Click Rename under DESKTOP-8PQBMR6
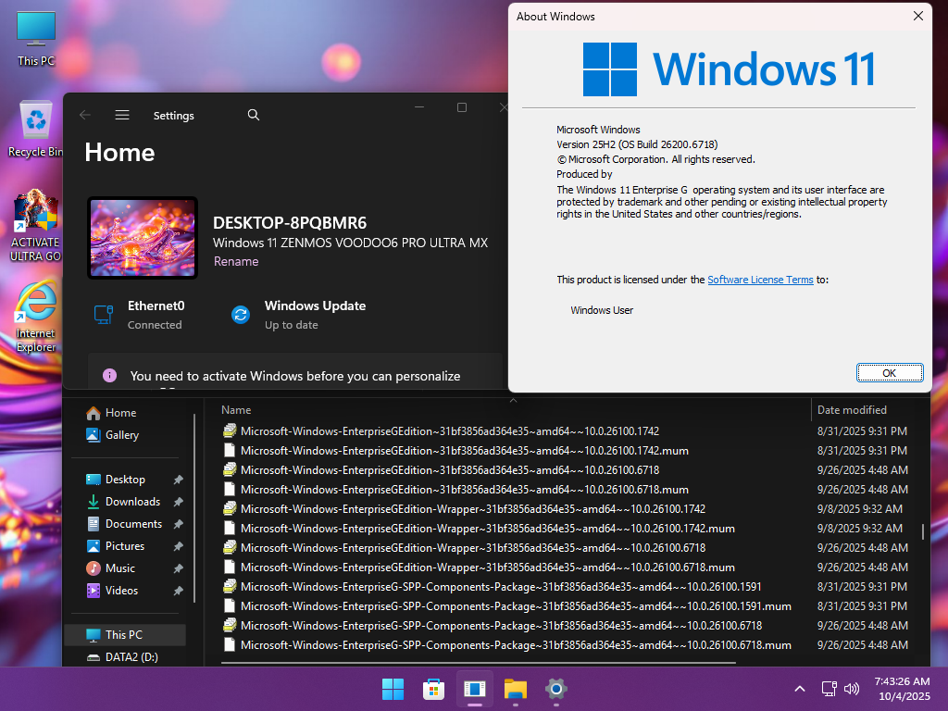This screenshot has width=948, height=711. click(x=236, y=261)
